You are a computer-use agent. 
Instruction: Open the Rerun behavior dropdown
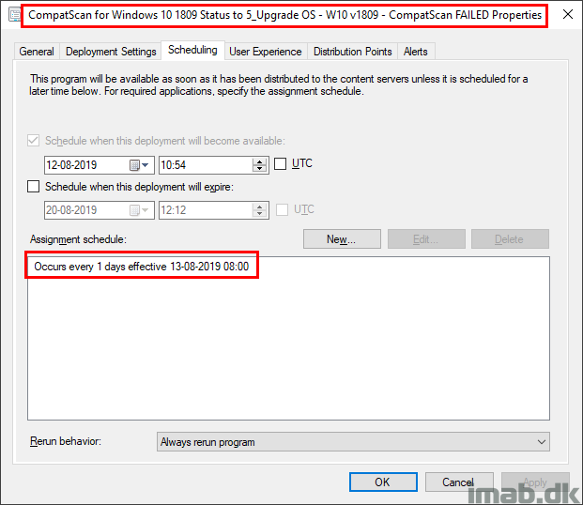click(353, 442)
